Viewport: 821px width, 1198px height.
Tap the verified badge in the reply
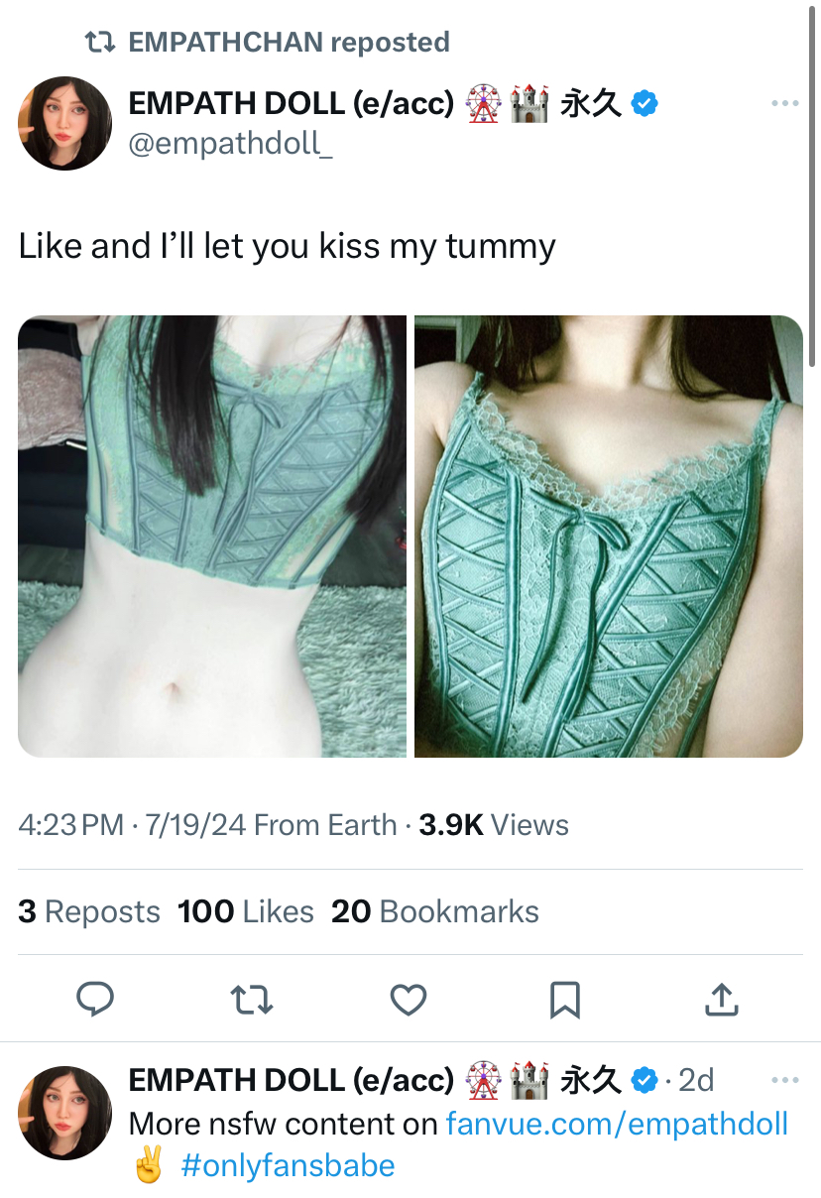point(645,1080)
